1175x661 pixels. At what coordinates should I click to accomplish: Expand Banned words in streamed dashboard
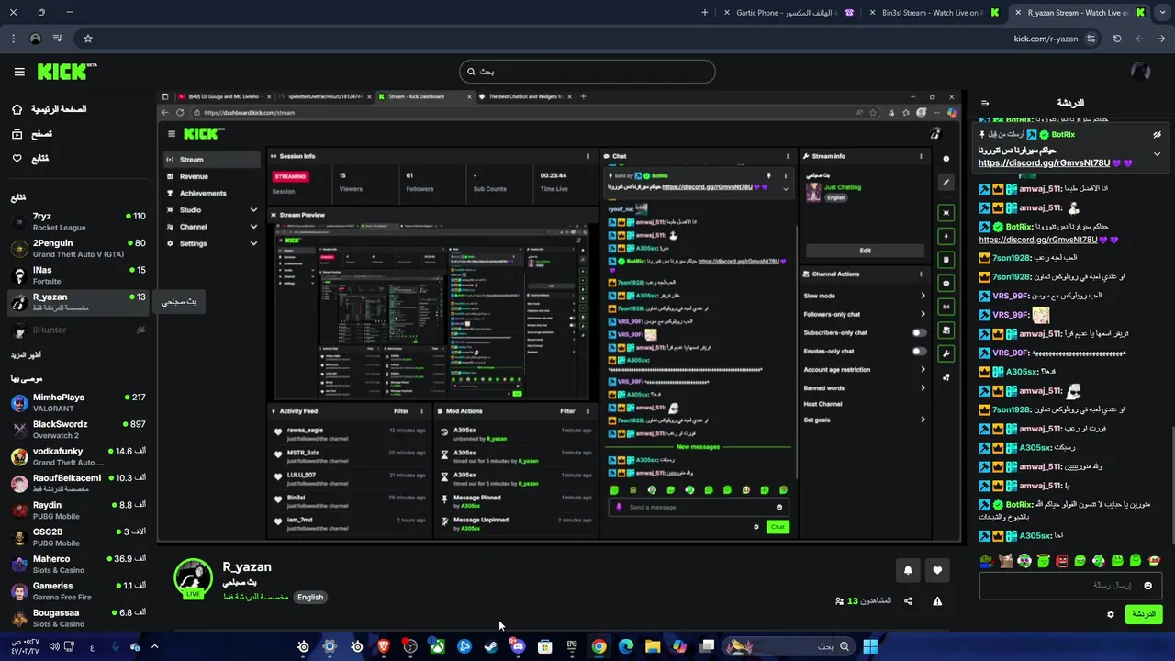pos(865,387)
